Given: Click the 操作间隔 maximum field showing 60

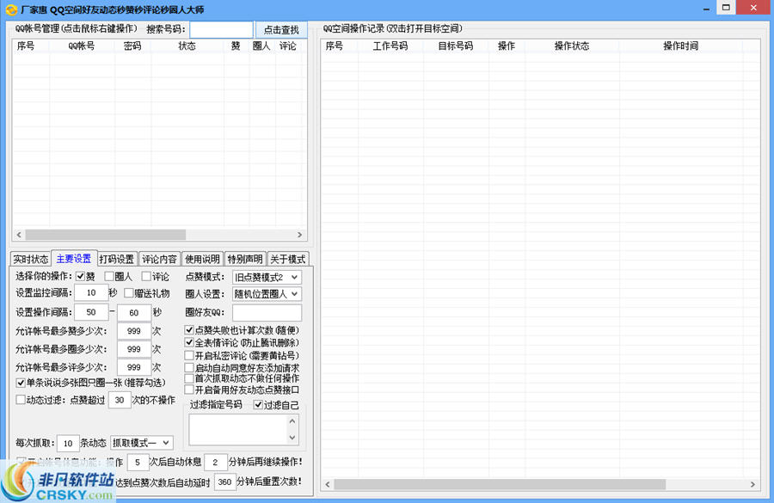Looking at the screenshot, I should click(134, 312).
